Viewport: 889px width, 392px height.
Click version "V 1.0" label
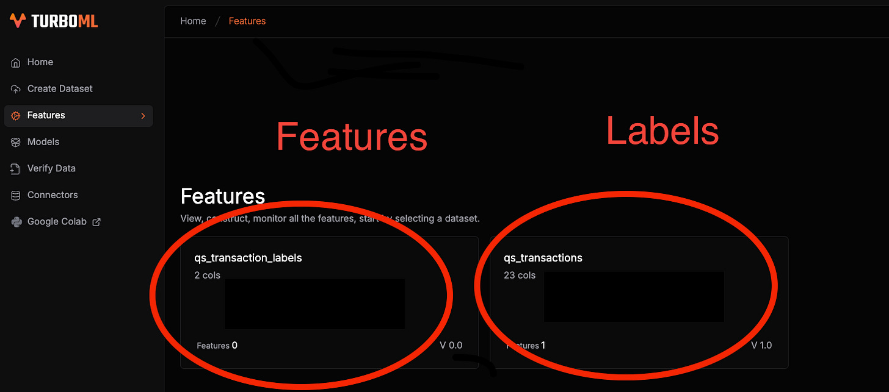(x=761, y=346)
